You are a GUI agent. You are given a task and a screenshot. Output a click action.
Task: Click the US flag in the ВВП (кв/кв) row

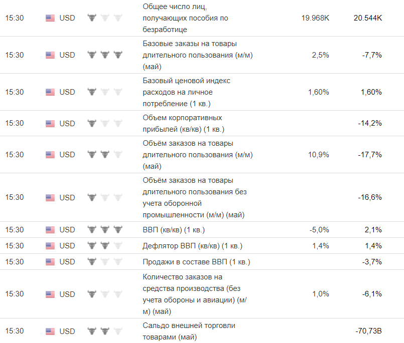click(x=50, y=230)
